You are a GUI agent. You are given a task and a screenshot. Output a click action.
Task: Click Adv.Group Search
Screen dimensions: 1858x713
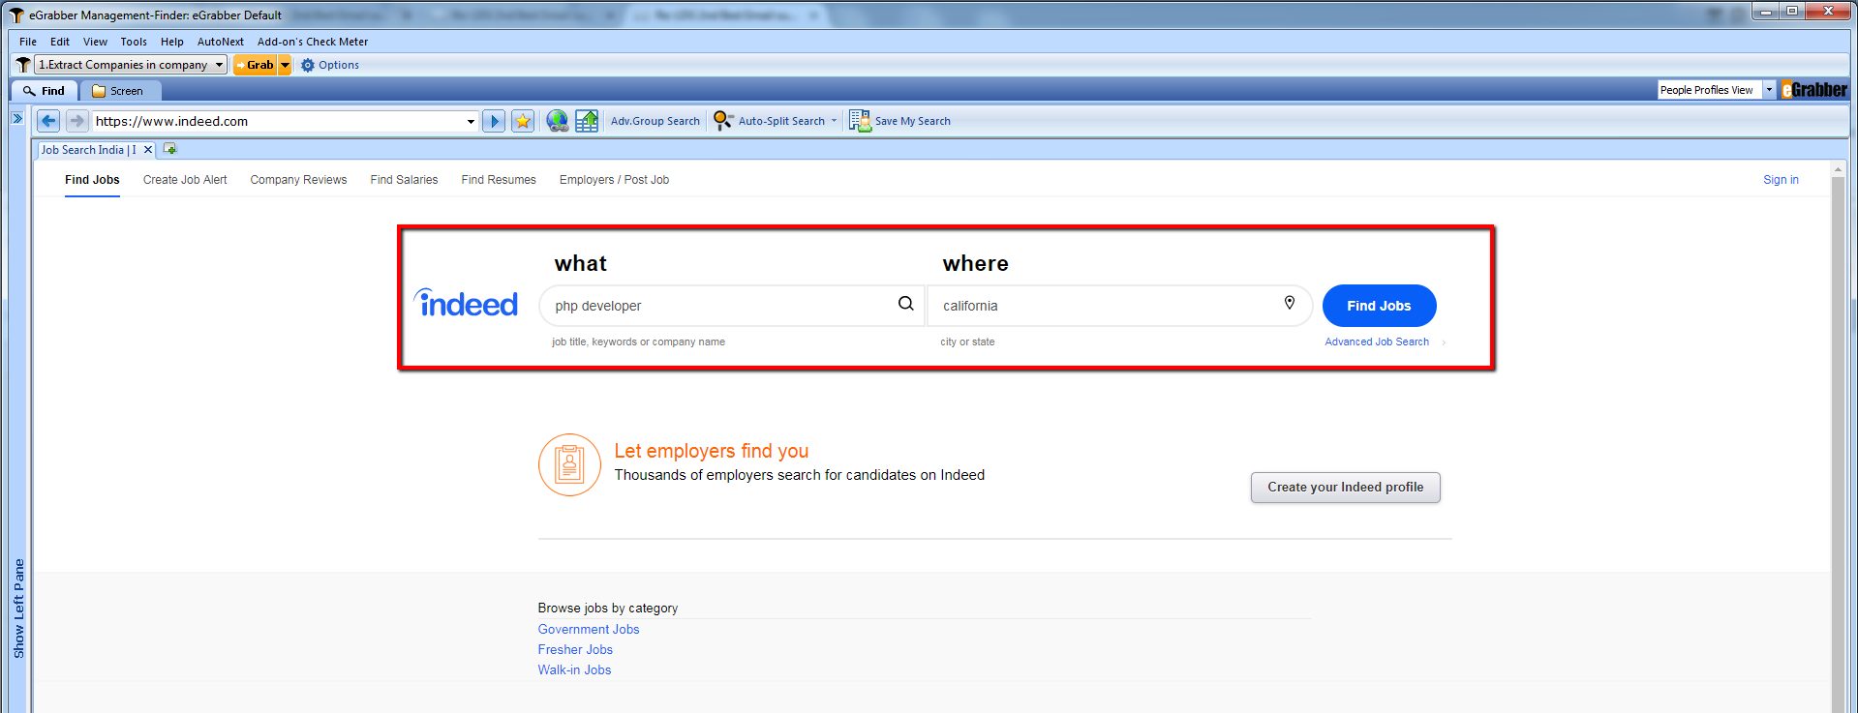655,121
